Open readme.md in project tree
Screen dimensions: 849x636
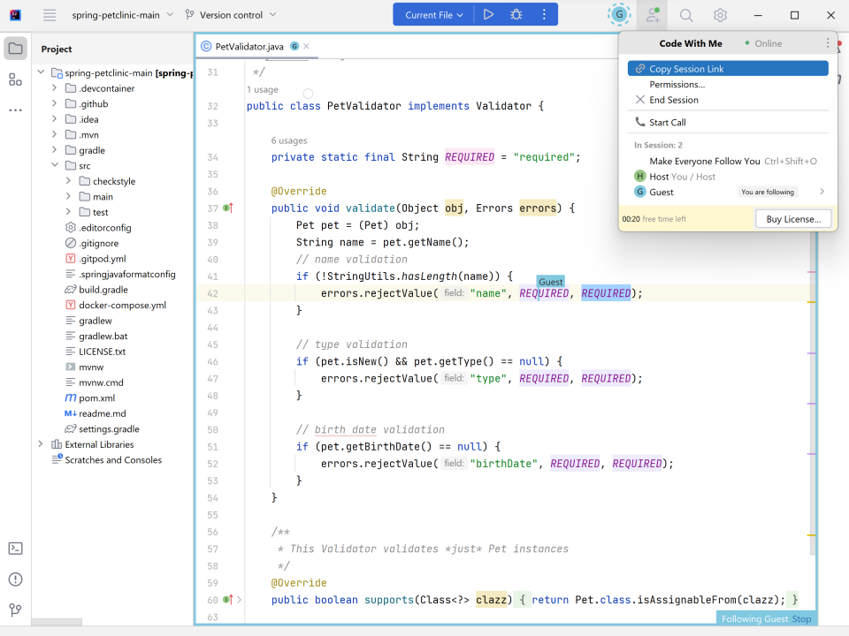102,413
